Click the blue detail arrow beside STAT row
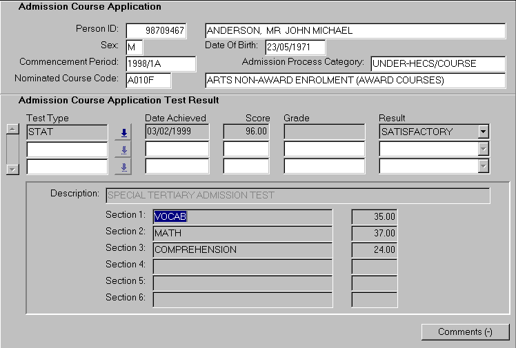Screen dimensions: 516x348 pos(124,133)
